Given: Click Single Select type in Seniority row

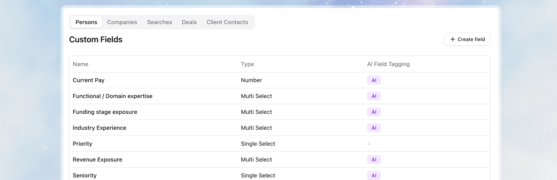Looking at the screenshot, I should [x=258, y=175].
